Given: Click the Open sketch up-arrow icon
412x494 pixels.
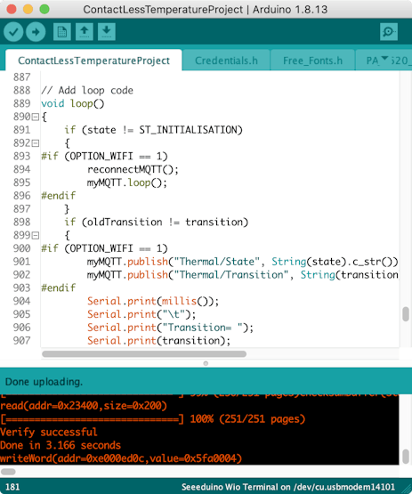Looking at the screenshot, I should click(x=85, y=32).
